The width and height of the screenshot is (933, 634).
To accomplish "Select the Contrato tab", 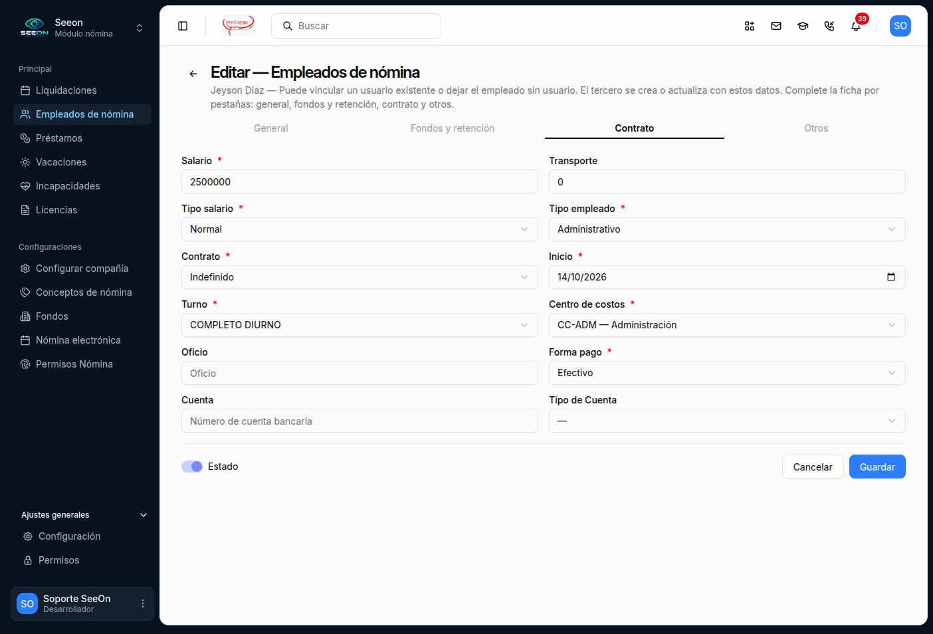I will pyautogui.click(x=635, y=128).
